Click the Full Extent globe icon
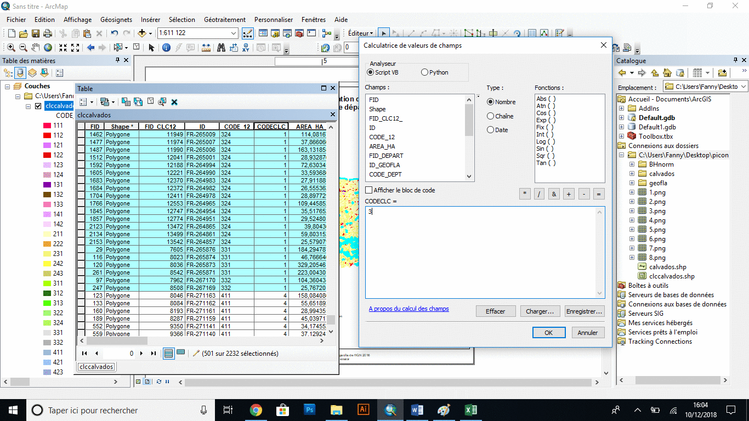 coord(48,48)
